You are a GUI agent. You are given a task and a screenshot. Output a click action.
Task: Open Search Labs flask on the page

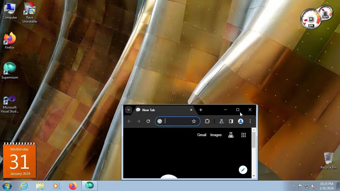pos(231,135)
